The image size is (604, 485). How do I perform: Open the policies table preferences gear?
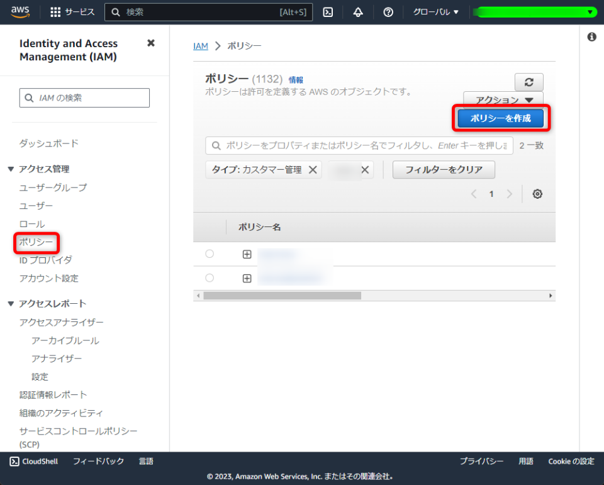537,194
